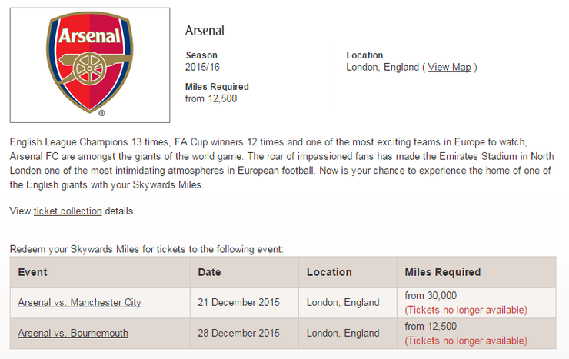Screen dimensions: 569x359
Task: Click the Event column header in the table
Action: (x=33, y=272)
